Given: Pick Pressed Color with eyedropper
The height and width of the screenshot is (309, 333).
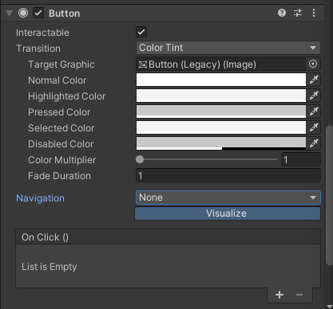Looking at the screenshot, I should click(314, 111).
